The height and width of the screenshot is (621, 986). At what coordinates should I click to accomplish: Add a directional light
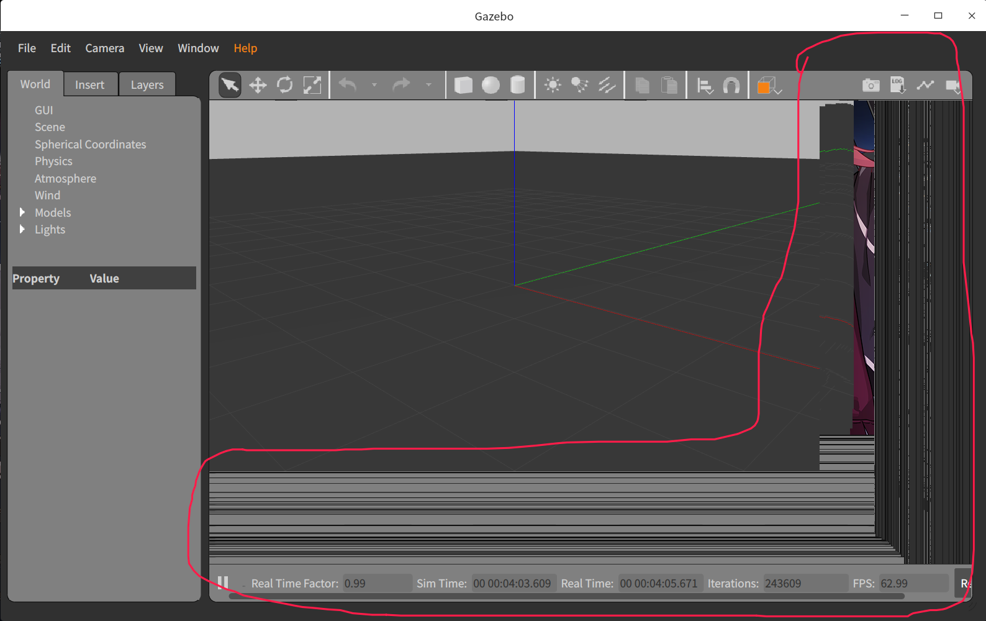pos(607,85)
